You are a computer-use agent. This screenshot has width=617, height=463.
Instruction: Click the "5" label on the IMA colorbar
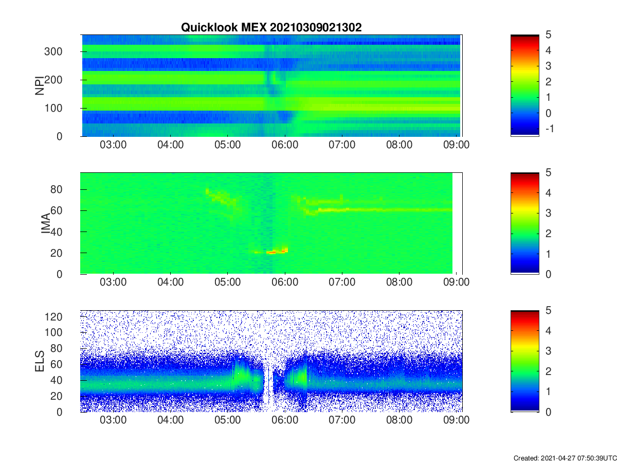pyautogui.click(x=548, y=173)
